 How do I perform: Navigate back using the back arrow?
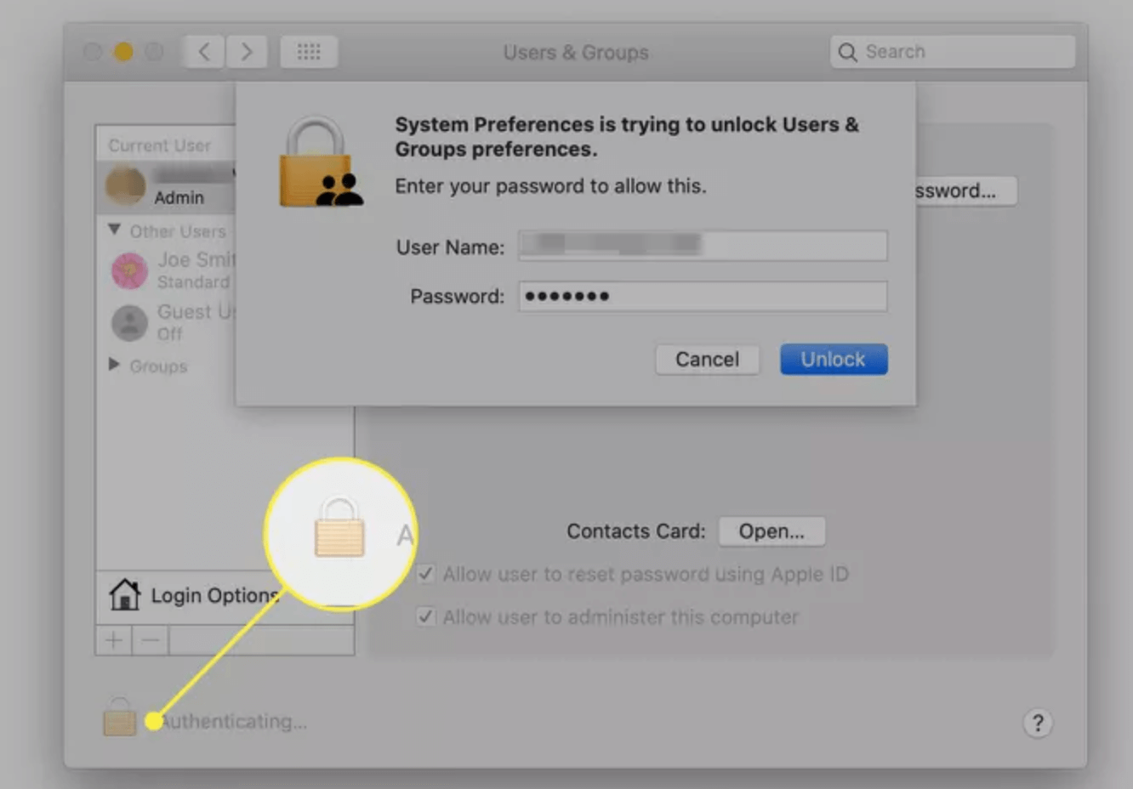tap(202, 51)
